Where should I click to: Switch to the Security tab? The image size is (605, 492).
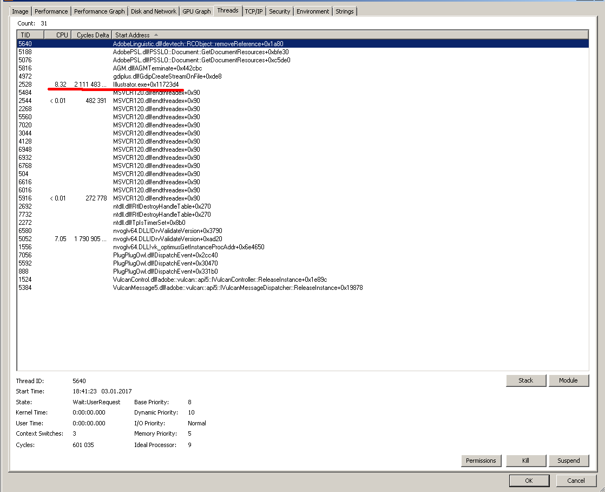coord(279,11)
